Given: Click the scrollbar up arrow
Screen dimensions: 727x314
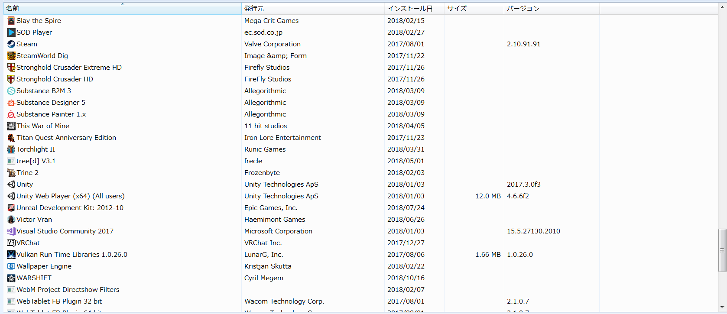Looking at the screenshot, I should 722,6.
